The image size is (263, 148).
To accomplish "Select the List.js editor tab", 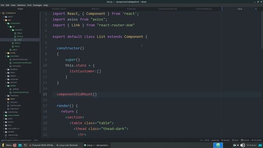I will click(240, 9).
